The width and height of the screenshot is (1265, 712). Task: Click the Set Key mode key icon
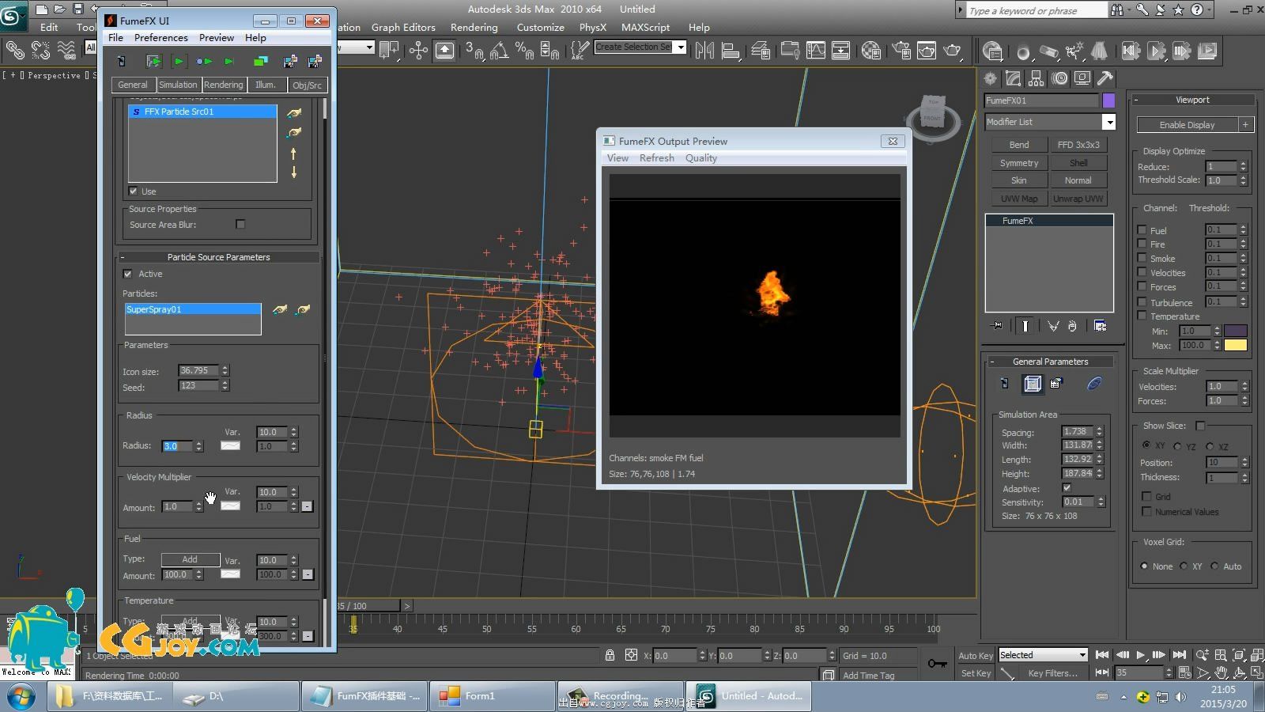pyautogui.click(x=937, y=664)
